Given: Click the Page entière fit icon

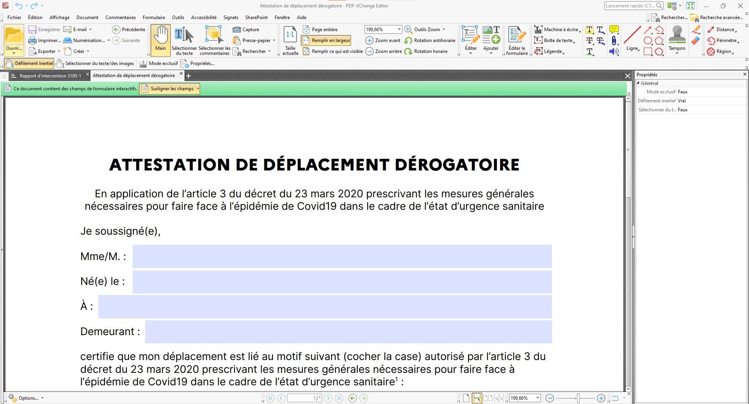Looking at the screenshot, I should (x=306, y=30).
